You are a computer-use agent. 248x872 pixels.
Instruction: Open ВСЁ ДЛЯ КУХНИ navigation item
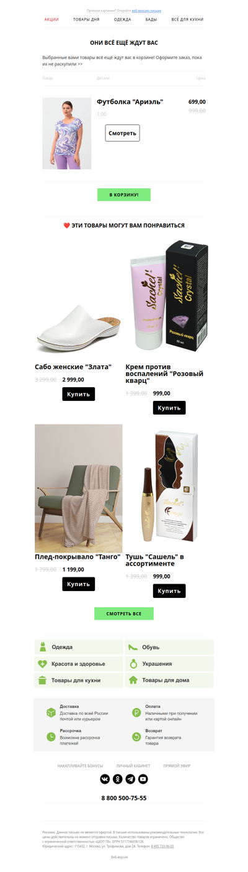point(187,20)
